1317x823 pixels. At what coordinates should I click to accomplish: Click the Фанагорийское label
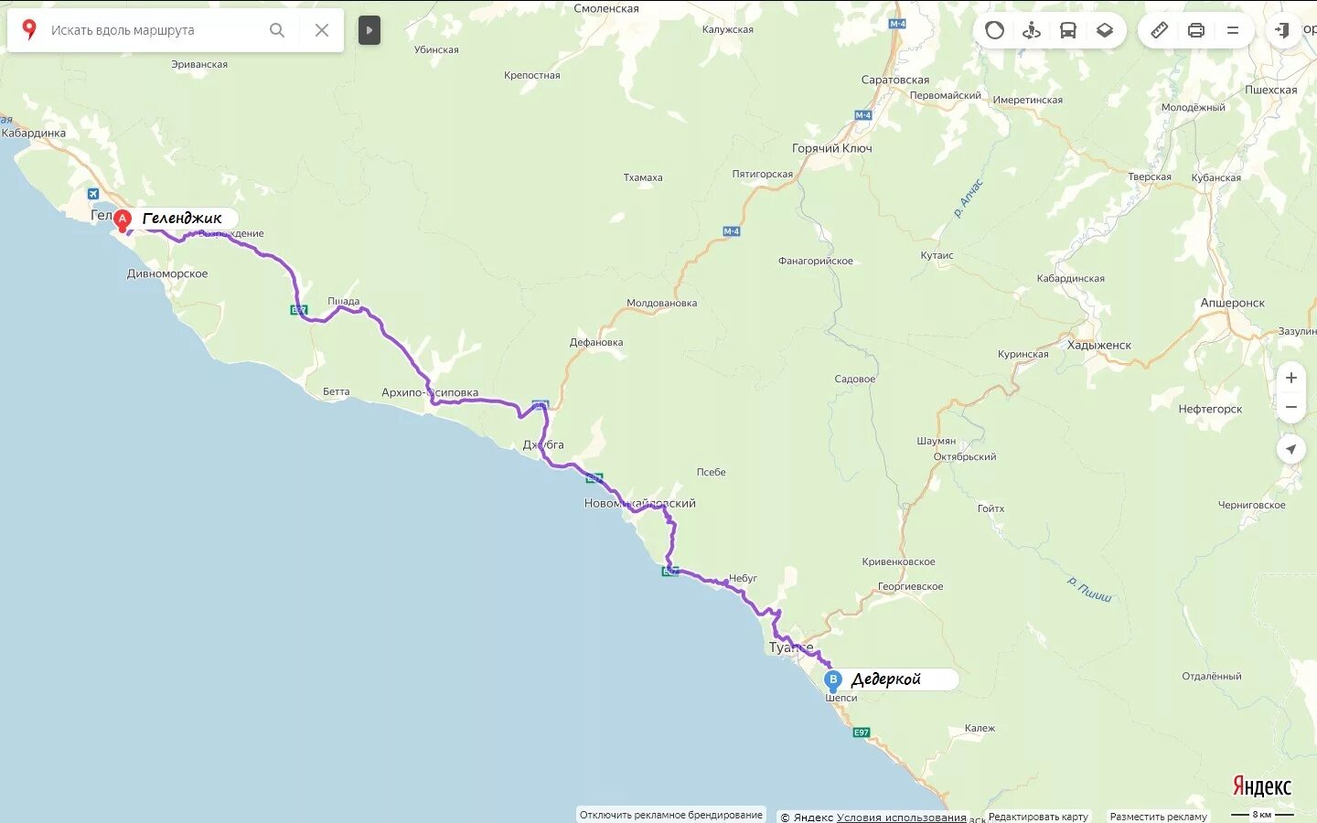(x=816, y=262)
